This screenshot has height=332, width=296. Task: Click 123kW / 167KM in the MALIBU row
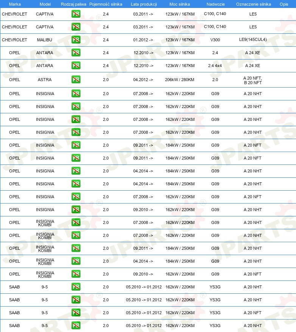[x=180, y=40]
